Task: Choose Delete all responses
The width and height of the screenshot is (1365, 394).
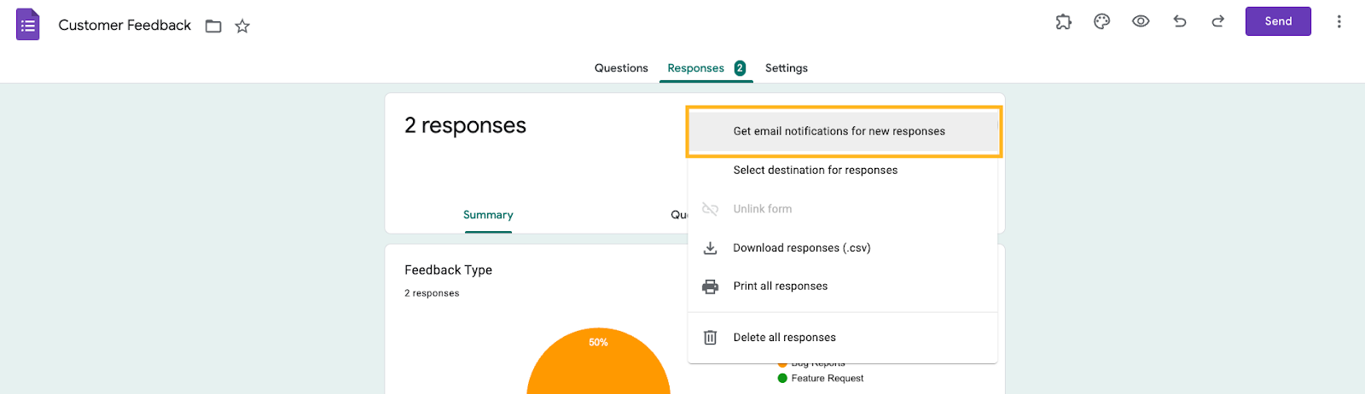Action: coord(784,338)
